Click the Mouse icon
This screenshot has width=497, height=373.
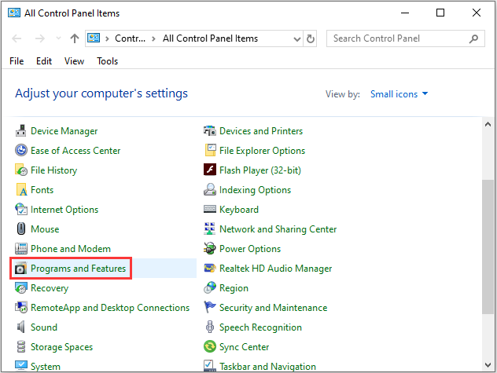[21, 229]
